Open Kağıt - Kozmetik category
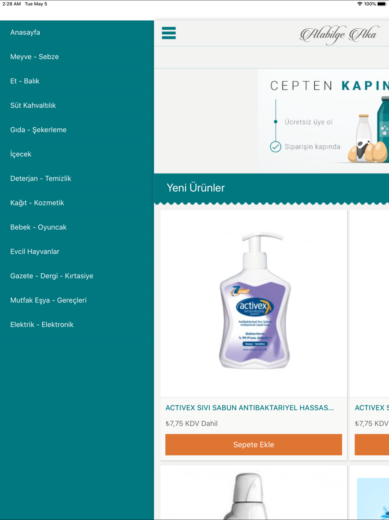389x520 pixels. point(77,203)
